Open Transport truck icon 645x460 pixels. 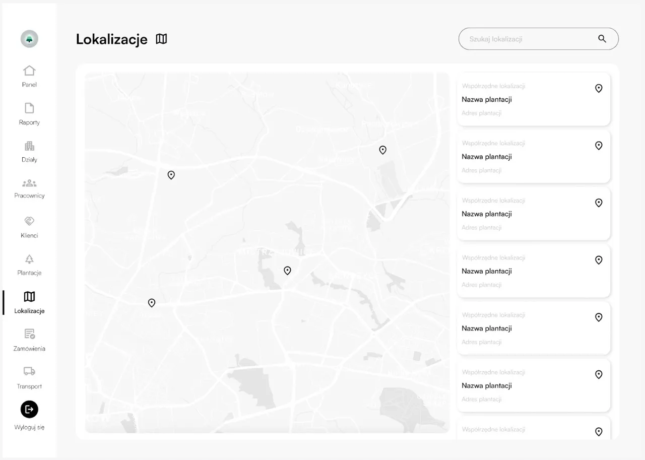[x=29, y=371]
